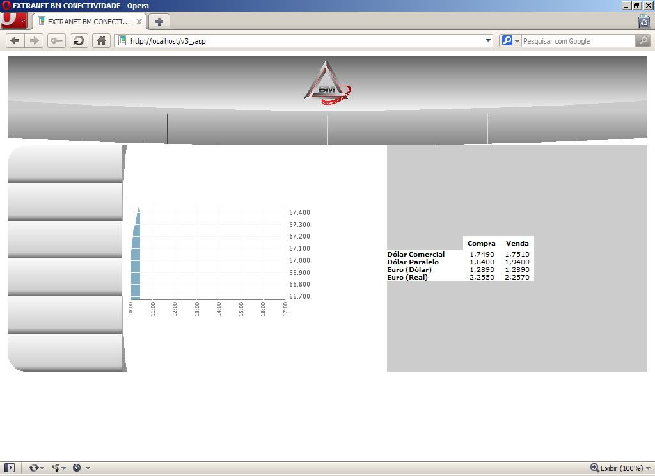Open the closed tabs trash icon
This screenshot has width=655, height=476.
pos(643,21)
